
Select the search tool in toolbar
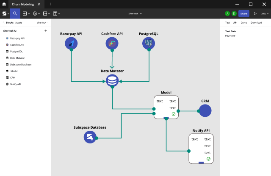pyautogui.click(x=15, y=14)
